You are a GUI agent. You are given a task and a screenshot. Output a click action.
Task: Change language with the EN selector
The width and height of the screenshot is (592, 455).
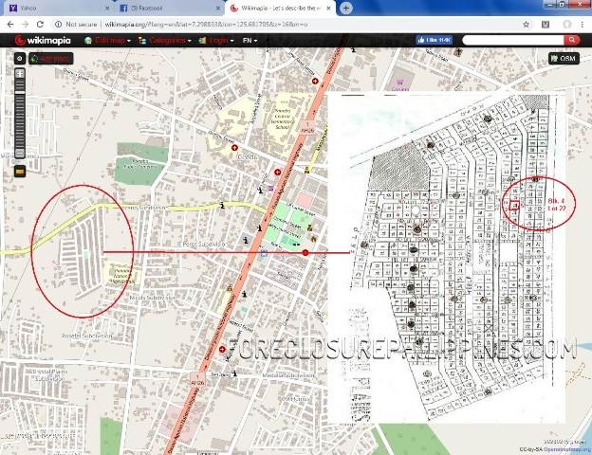(x=250, y=41)
